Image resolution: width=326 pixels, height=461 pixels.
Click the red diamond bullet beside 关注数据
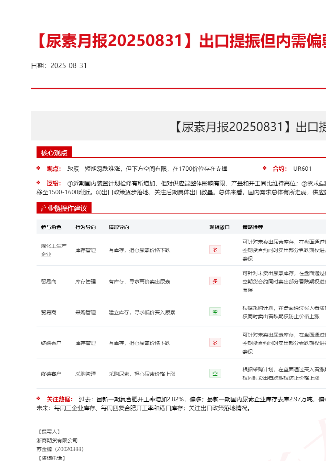coord(38,399)
